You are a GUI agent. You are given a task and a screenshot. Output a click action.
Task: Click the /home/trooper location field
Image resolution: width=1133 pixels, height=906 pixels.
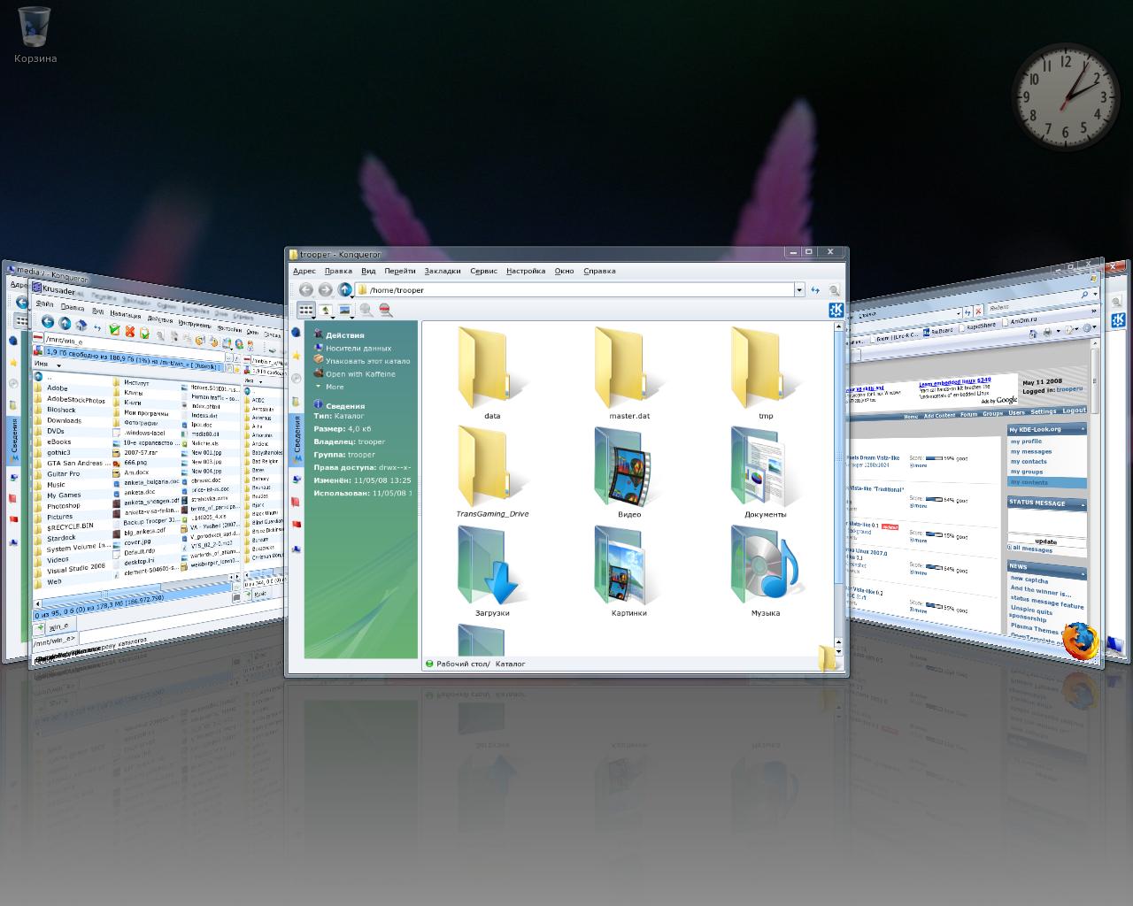pyautogui.click(x=581, y=289)
